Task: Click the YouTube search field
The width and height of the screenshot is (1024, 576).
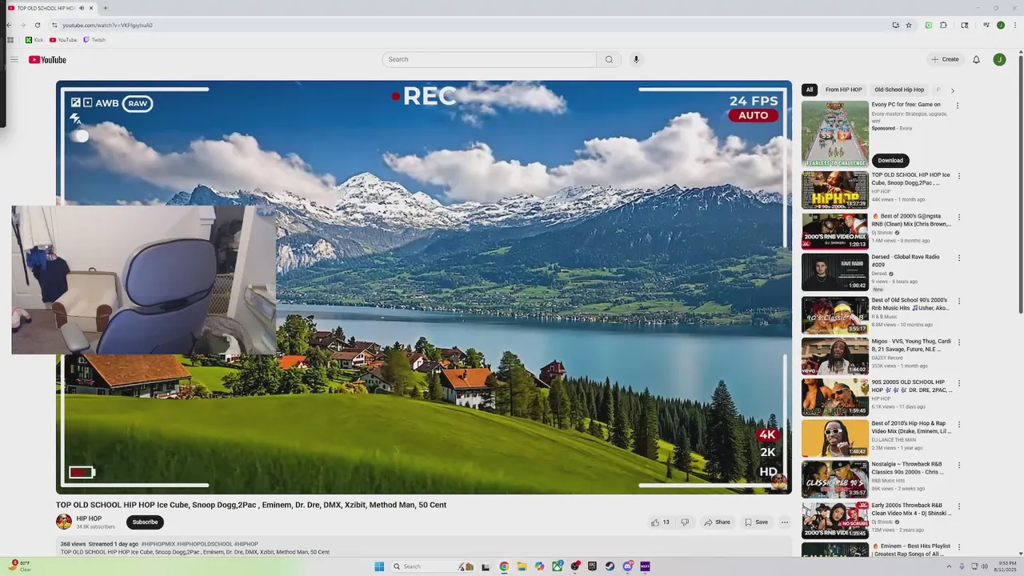Action: (x=489, y=59)
